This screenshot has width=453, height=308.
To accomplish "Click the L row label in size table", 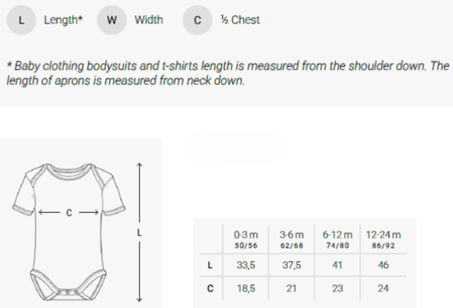I will 209,265.
